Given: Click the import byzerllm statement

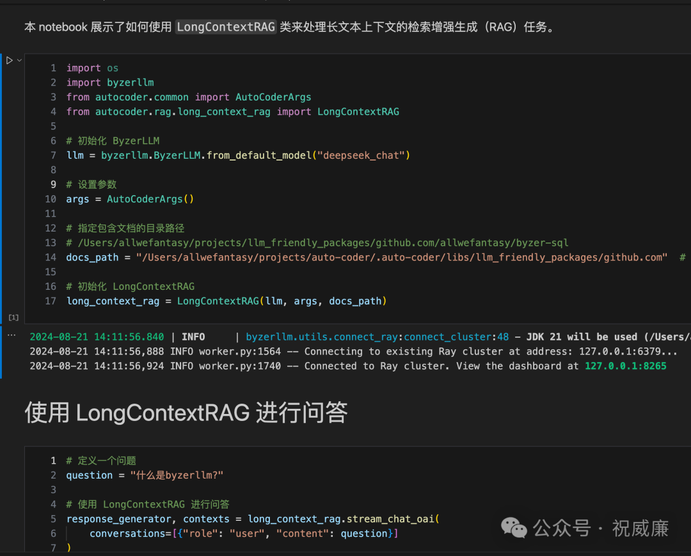Looking at the screenshot, I should [109, 82].
